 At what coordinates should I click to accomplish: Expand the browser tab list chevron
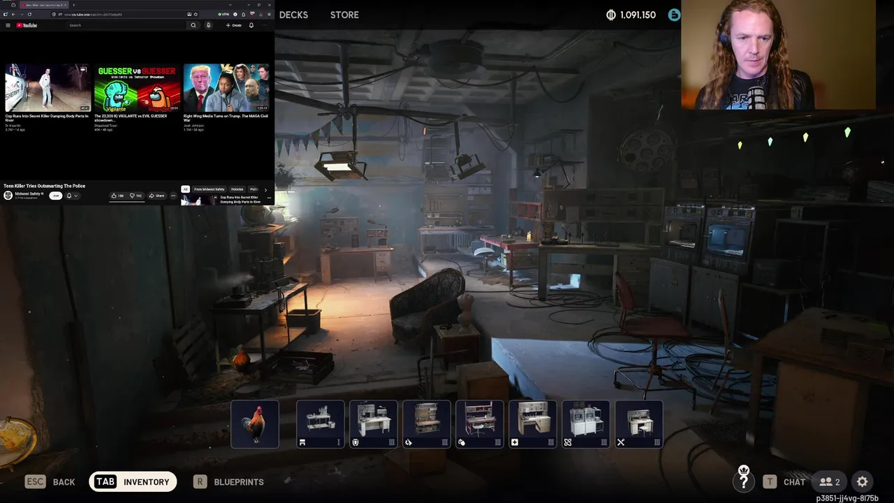pyautogui.click(x=230, y=5)
